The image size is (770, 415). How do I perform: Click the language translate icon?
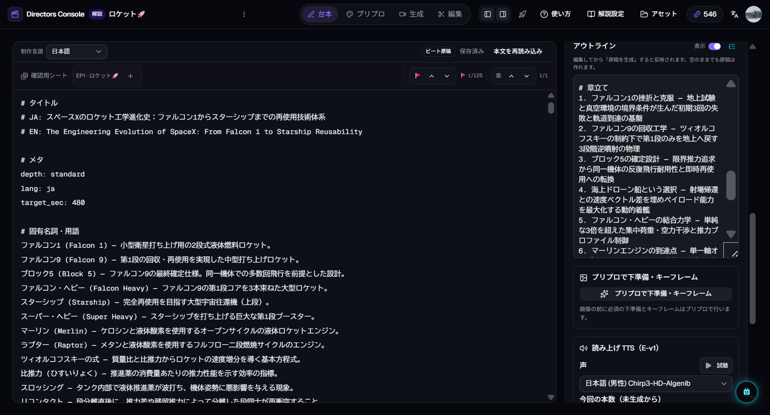735,14
